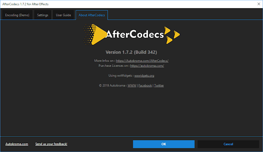
Task: Visit the wxwidgets.org link
Action: [x=144, y=76]
